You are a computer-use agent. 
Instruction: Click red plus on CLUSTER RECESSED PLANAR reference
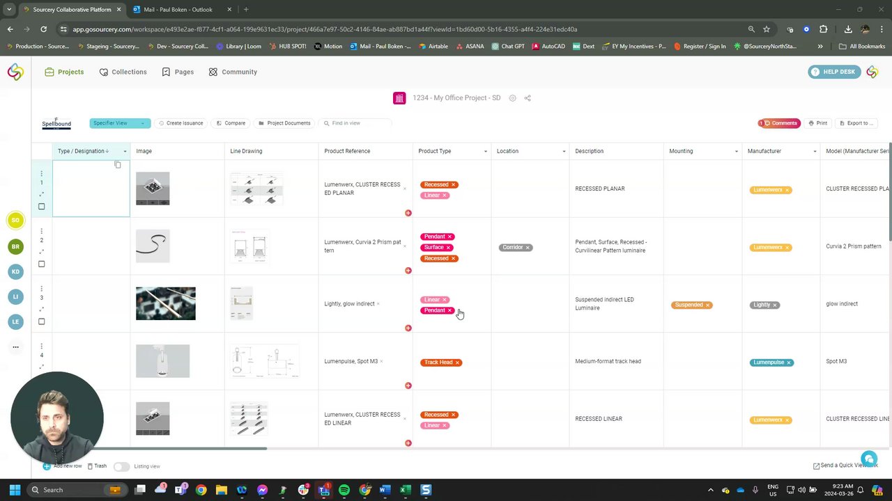(408, 213)
